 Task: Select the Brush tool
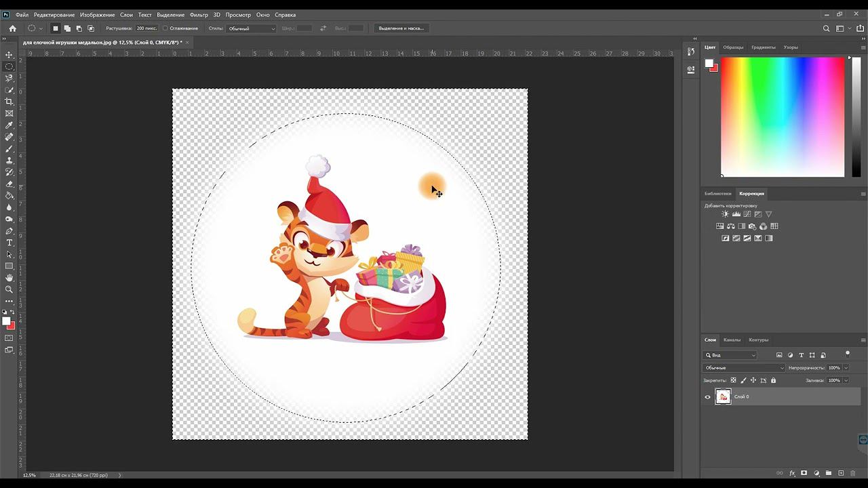click(x=9, y=148)
